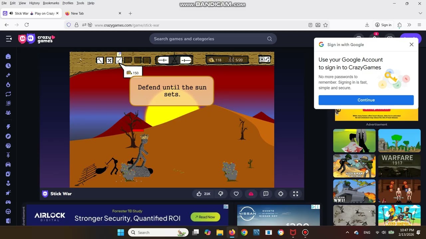426x239 pixels.
Task: Open the Windows Start menu
Action: click(120, 232)
